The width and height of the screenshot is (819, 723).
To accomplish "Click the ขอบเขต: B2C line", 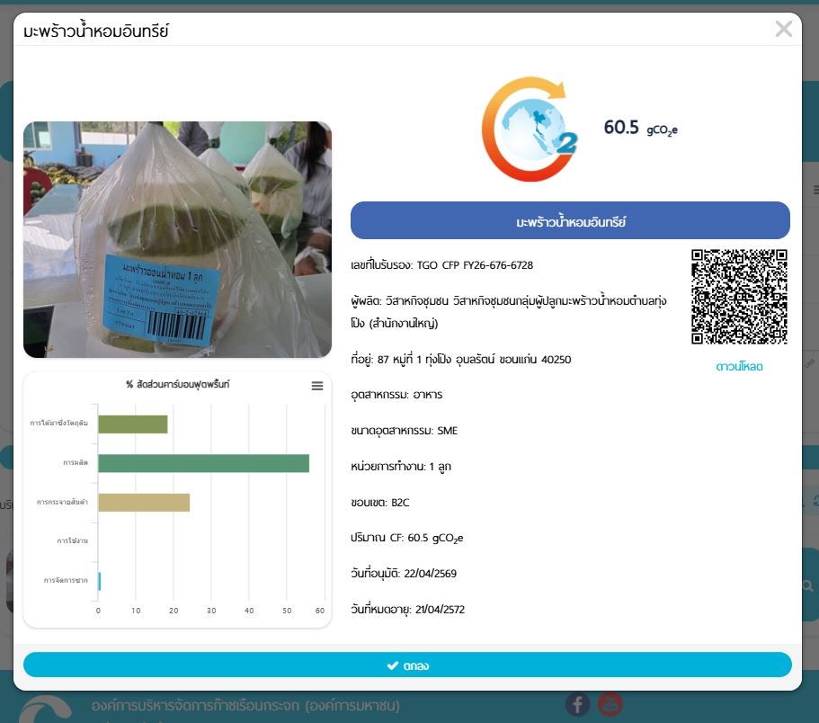I will point(379,502).
